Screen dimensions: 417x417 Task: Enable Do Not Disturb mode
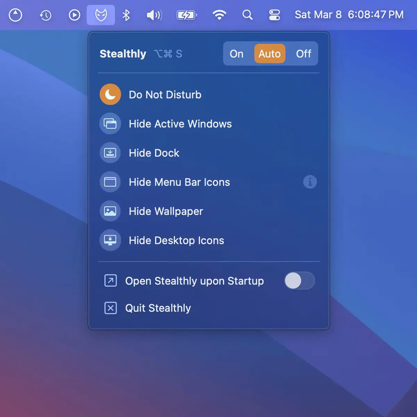coord(110,94)
